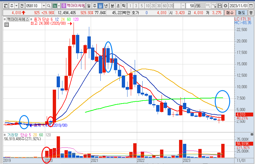Click the 전 button beside stock code

coord(22,6)
